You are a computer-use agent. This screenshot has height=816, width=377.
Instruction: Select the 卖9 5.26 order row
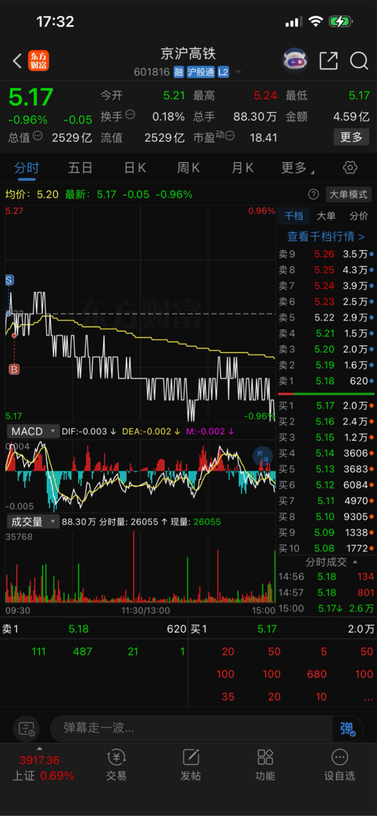(x=326, y=254)
